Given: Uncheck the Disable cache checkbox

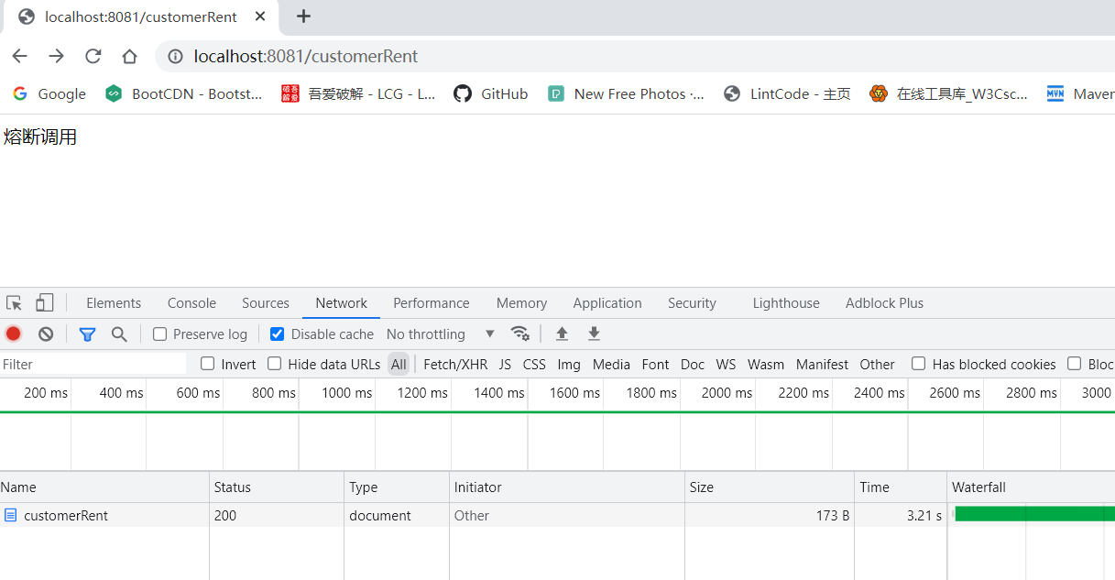Looking at the screenshot, I should coord(278,334).
